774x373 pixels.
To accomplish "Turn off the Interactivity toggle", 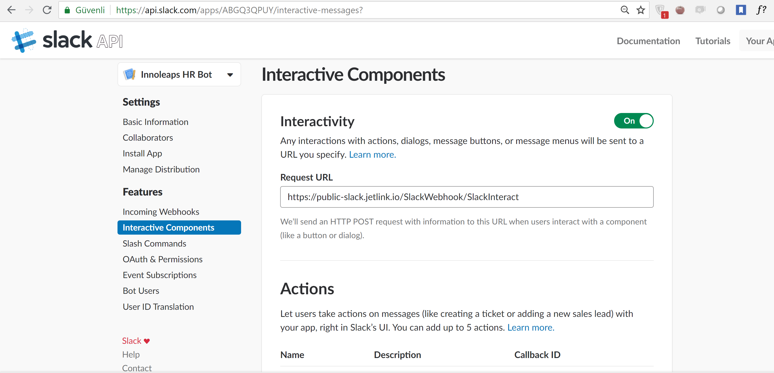I will click(633, 121).
